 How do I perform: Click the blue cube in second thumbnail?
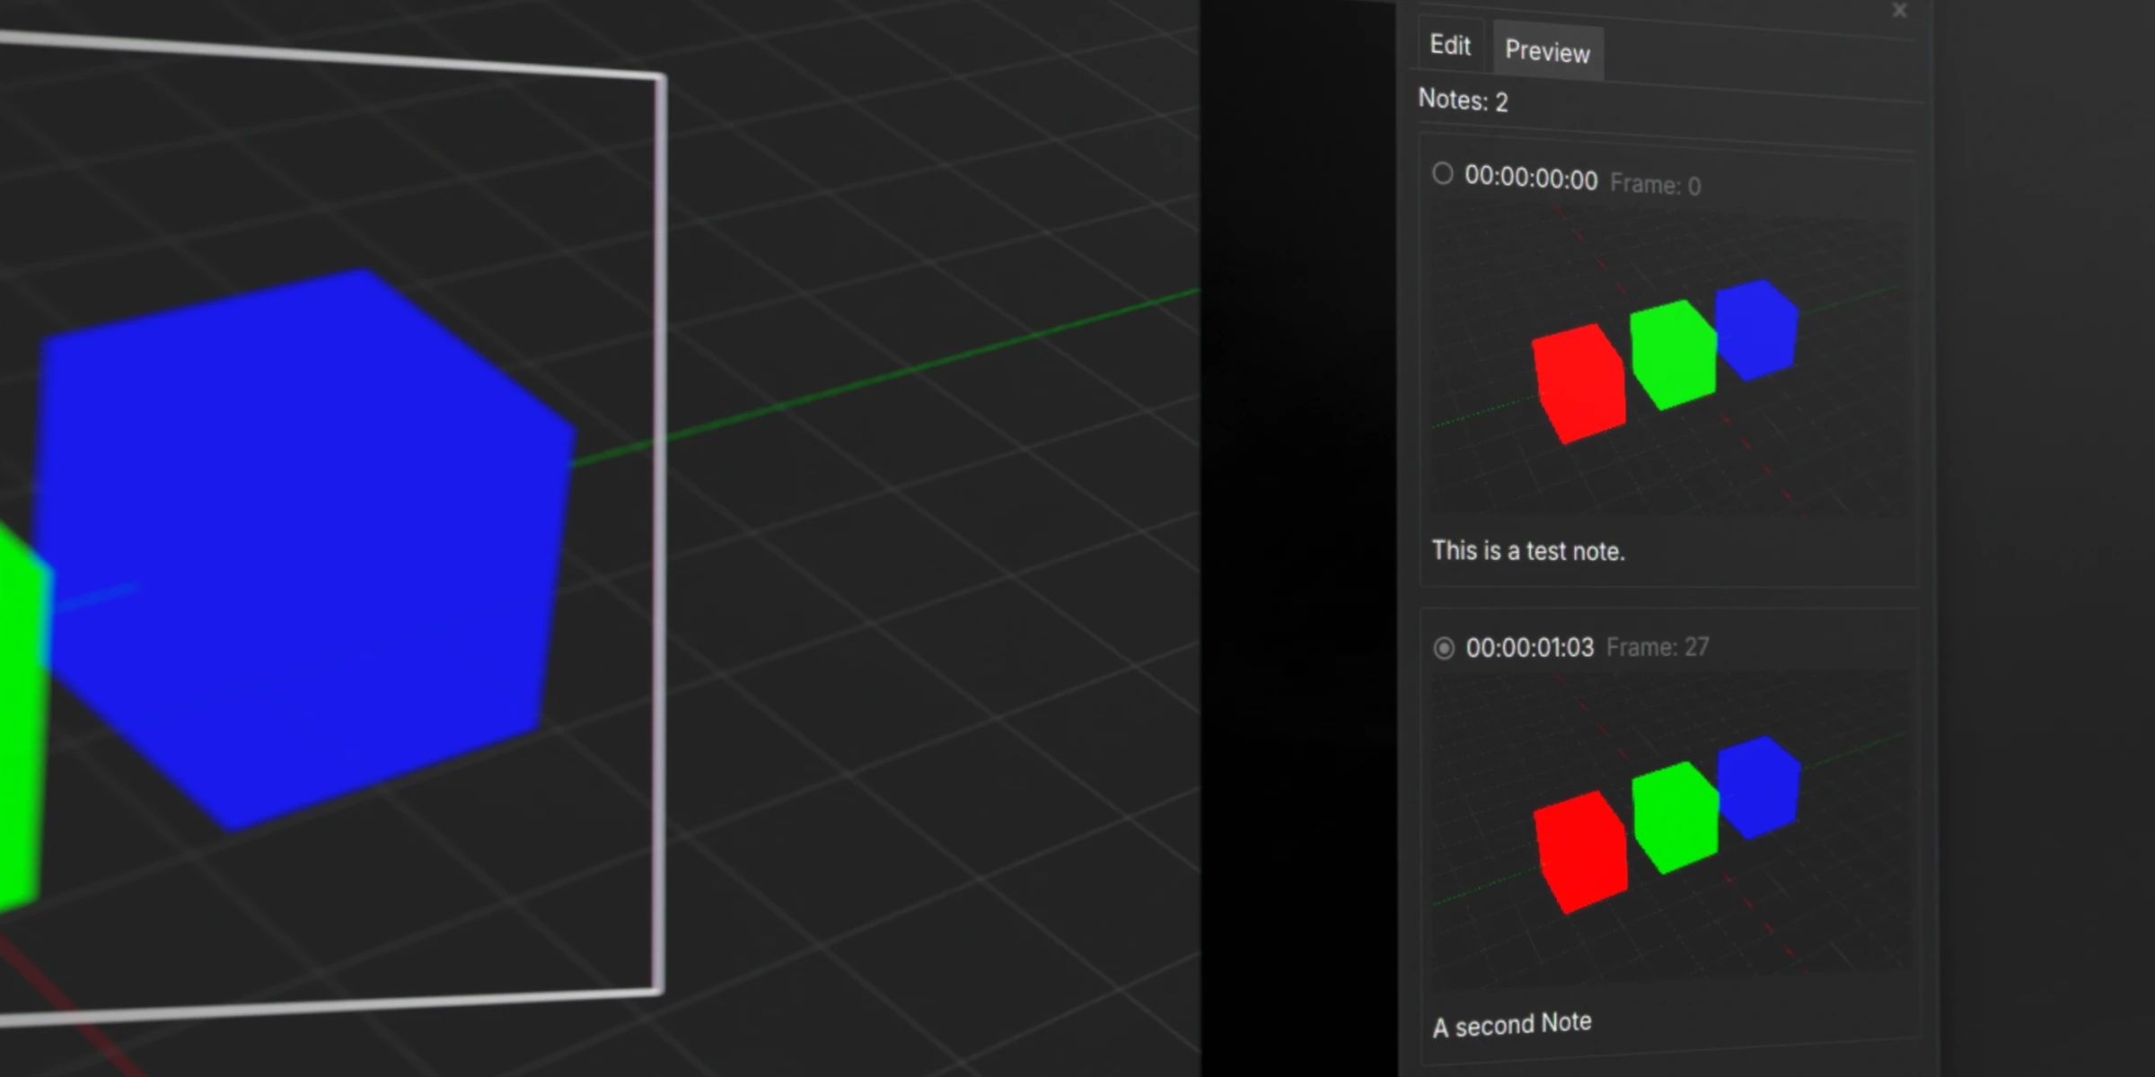pos(1760,788)
